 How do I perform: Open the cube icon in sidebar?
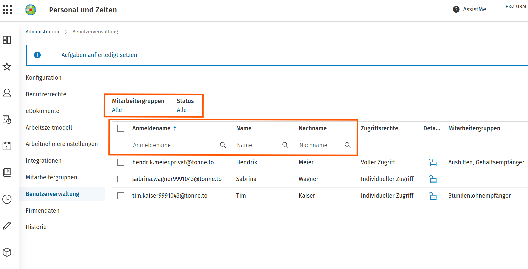coord(7,252)
